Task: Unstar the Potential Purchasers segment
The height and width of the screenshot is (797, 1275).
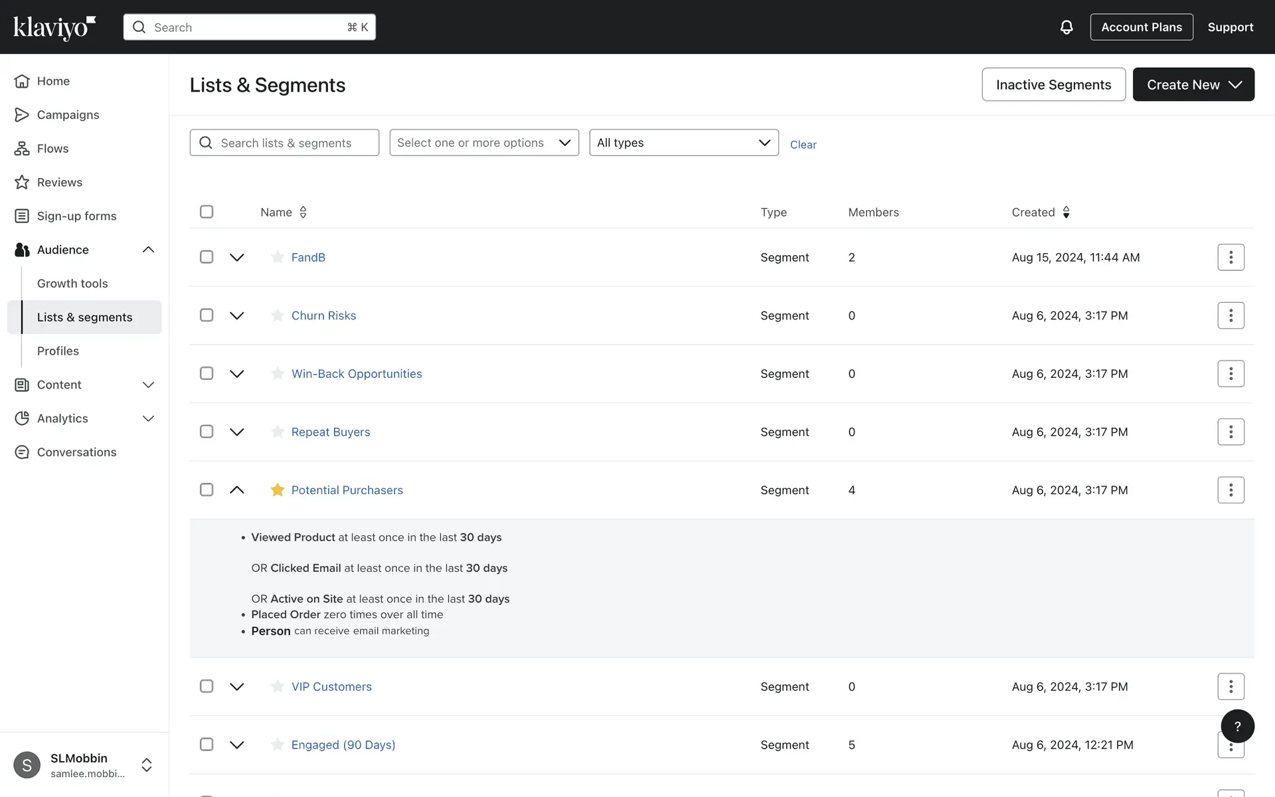Action: (278, 490)
